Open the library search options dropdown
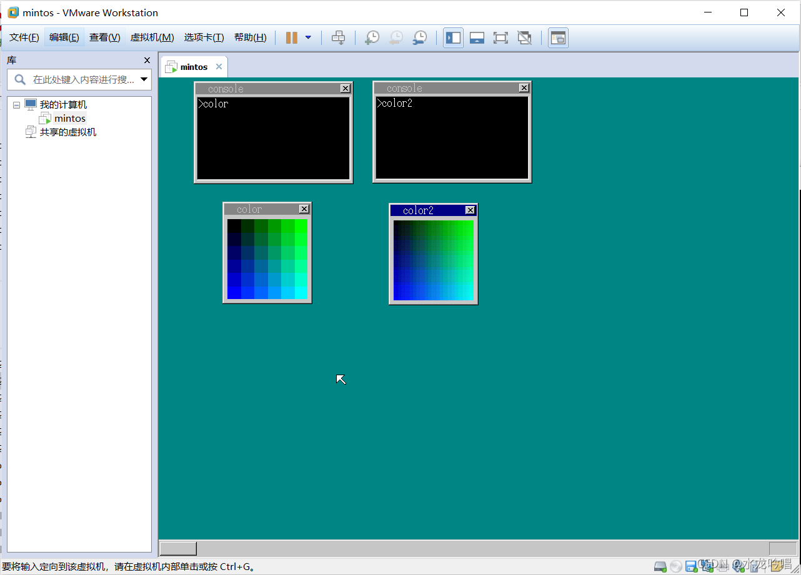The width and height of the screenshot is (801, 575). pos(144,79)
